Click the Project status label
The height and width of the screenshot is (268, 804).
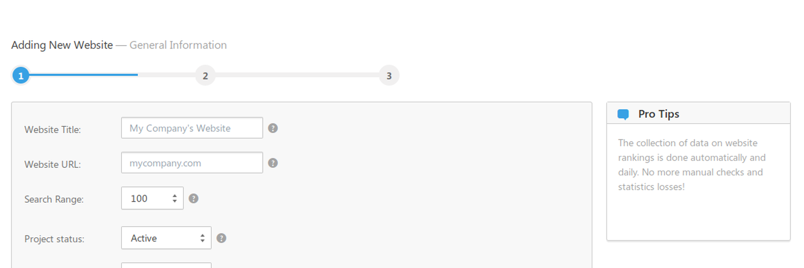point(54,239)
